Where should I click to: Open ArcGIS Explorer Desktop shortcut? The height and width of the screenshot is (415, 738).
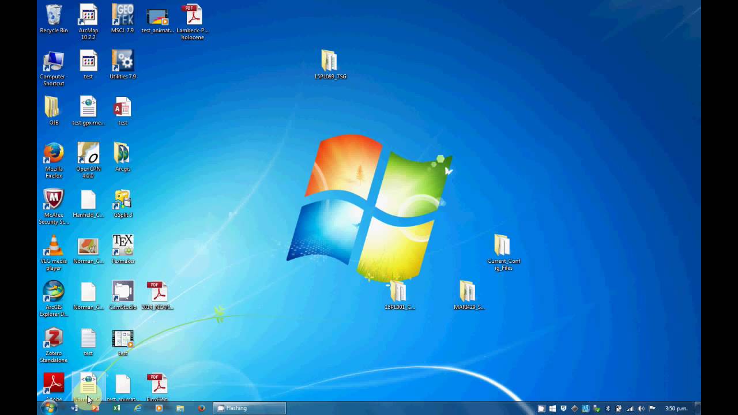pyautogui.click(x=54, y=299)
